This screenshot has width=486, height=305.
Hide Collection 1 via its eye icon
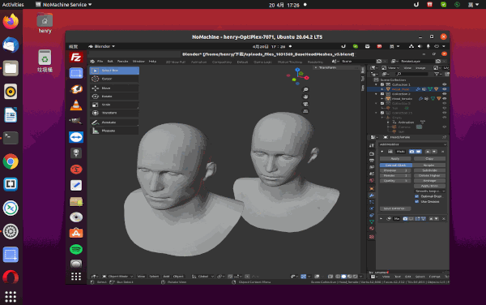click(x=444, y=84)
